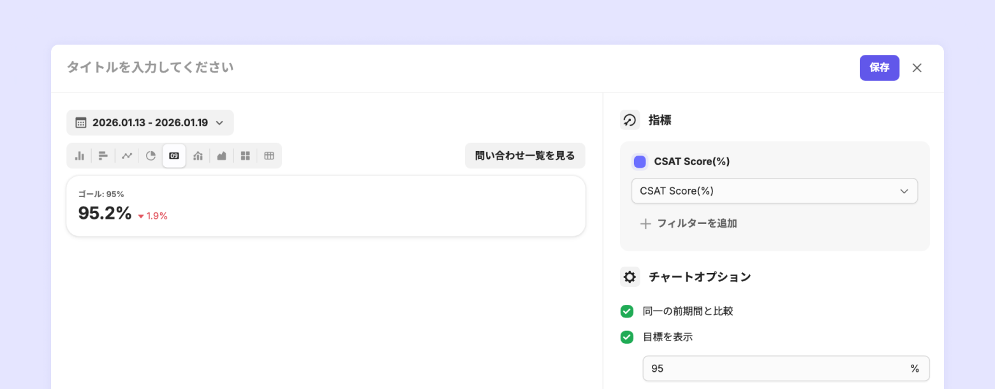Screen dimensions: 995x389
Task: Choose the line chart icon
Action: pyautogui.click(x=127, y=156)
